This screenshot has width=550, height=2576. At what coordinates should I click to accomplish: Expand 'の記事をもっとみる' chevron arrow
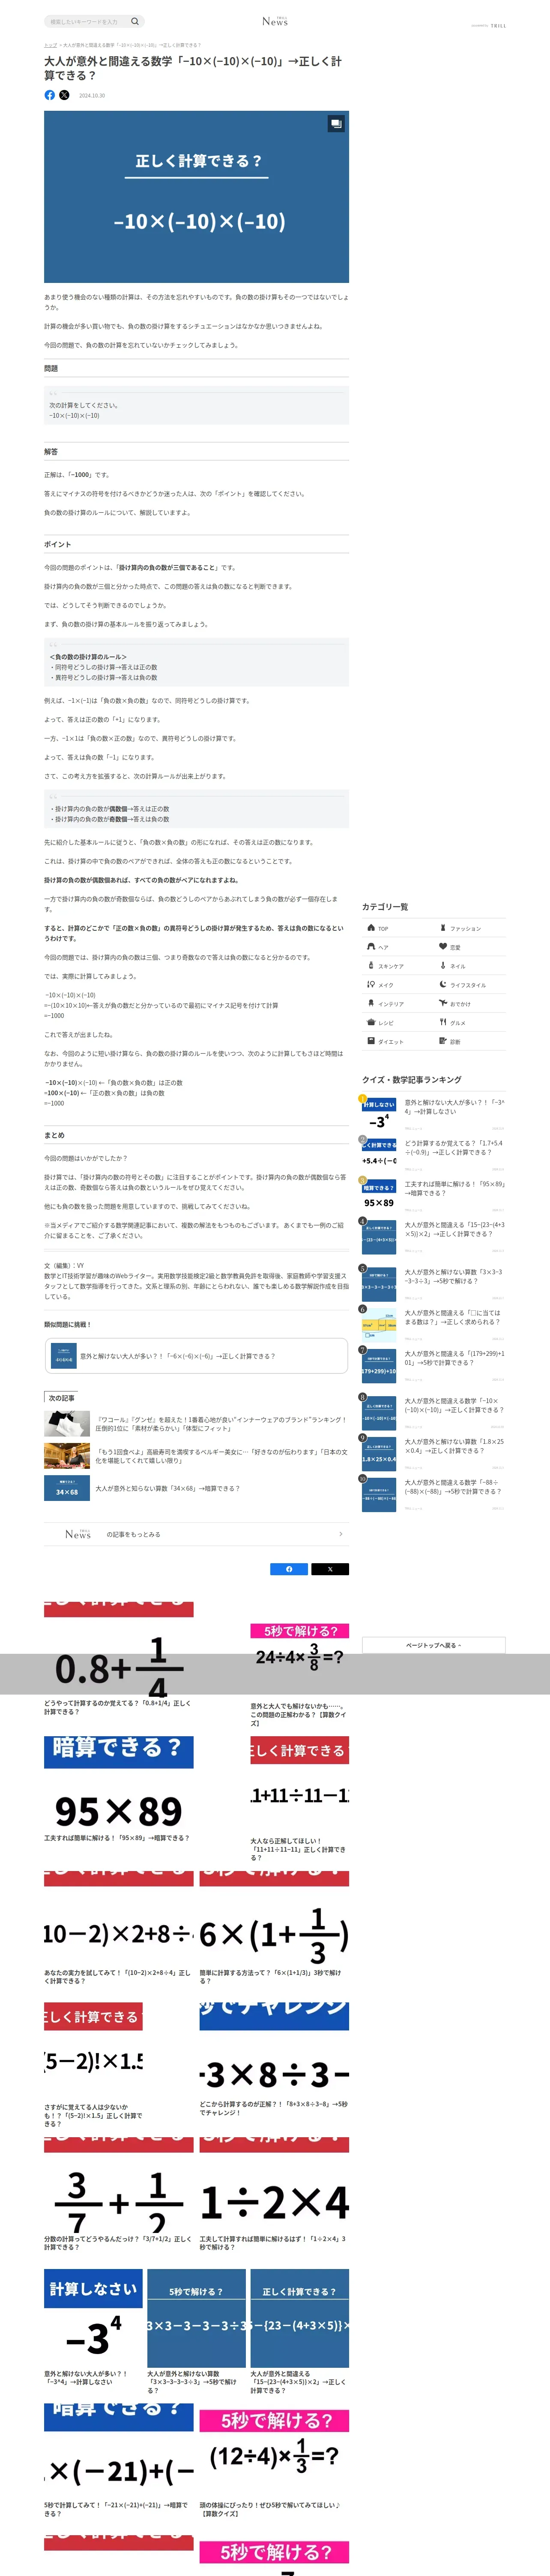point(341,1534)
